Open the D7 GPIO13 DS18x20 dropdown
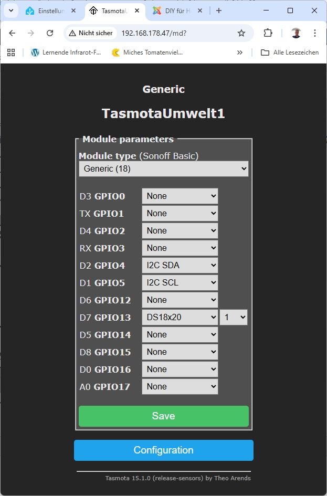The image size is (327, 496). (x=180, y=318)
